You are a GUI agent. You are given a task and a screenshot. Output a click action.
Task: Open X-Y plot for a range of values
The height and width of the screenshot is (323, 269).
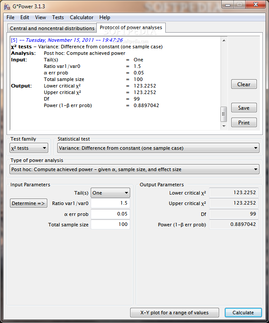pyautogui.click(x=174, y=313)
